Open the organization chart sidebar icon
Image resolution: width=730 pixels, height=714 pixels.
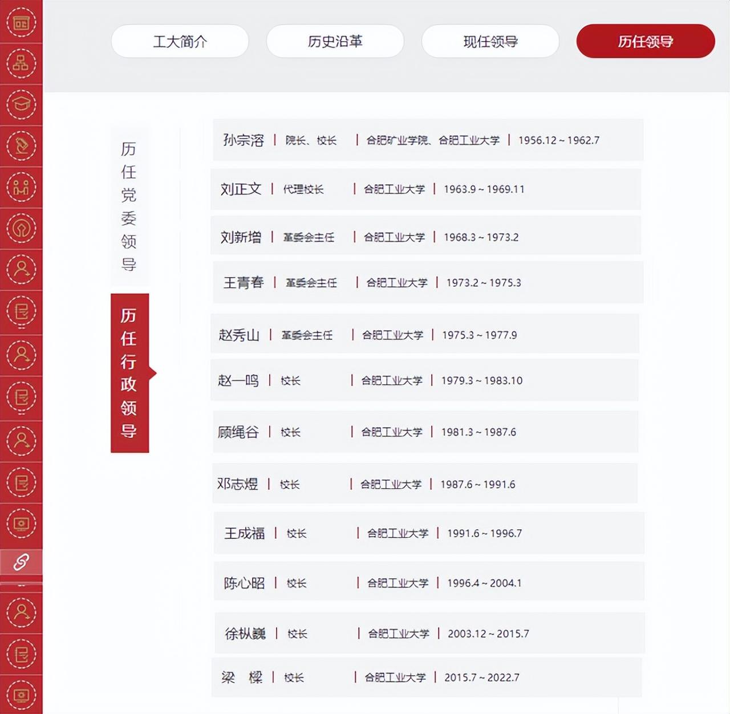click(x=21, y=63)
